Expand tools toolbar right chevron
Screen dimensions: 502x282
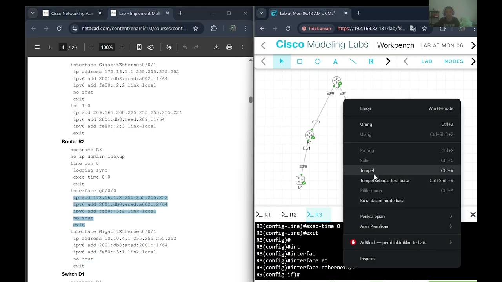pos(388,61)
